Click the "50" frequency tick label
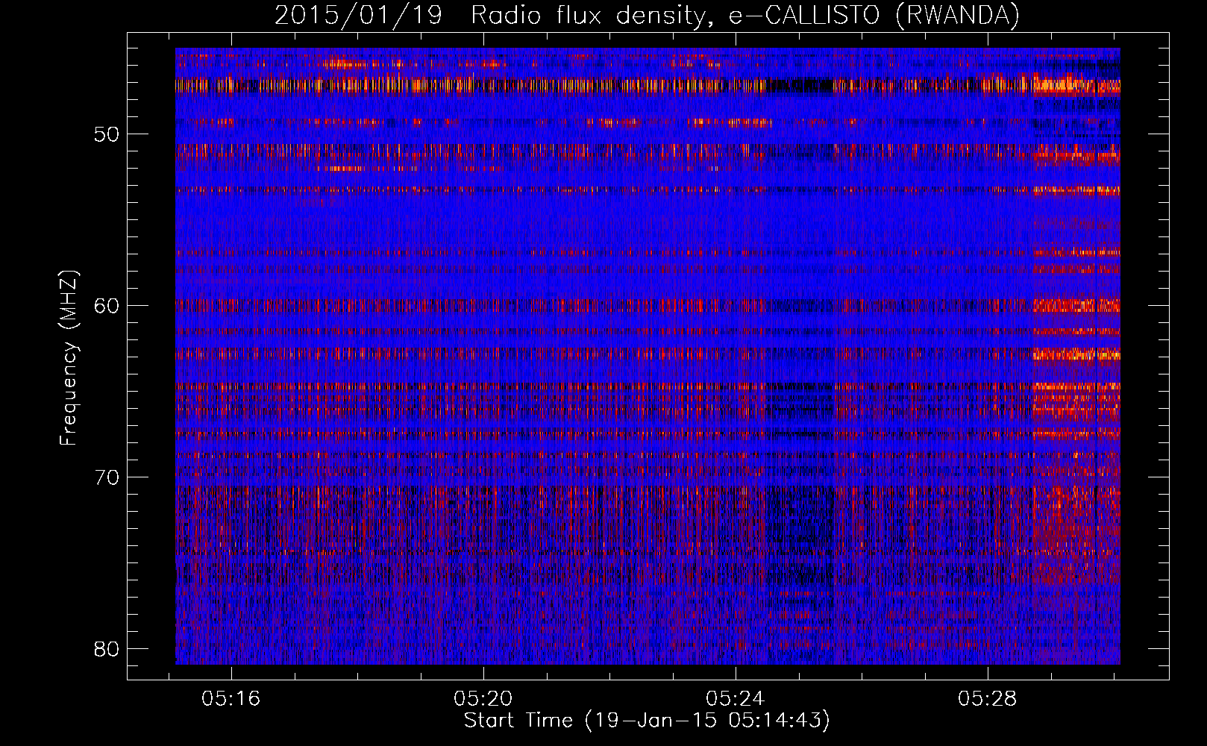This screenshot has width=1207, height=746. [x=107, y=134]
